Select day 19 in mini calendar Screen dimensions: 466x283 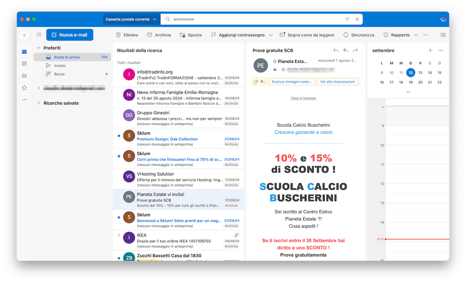pos(410,82)
